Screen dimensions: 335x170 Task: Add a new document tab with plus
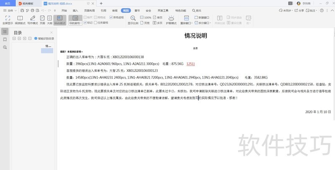coord(101,3)
